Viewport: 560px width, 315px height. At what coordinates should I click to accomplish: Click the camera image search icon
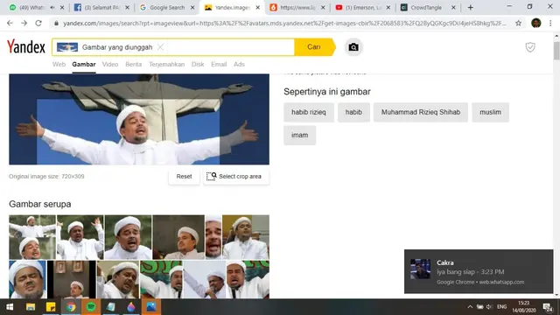pos(353,47)
